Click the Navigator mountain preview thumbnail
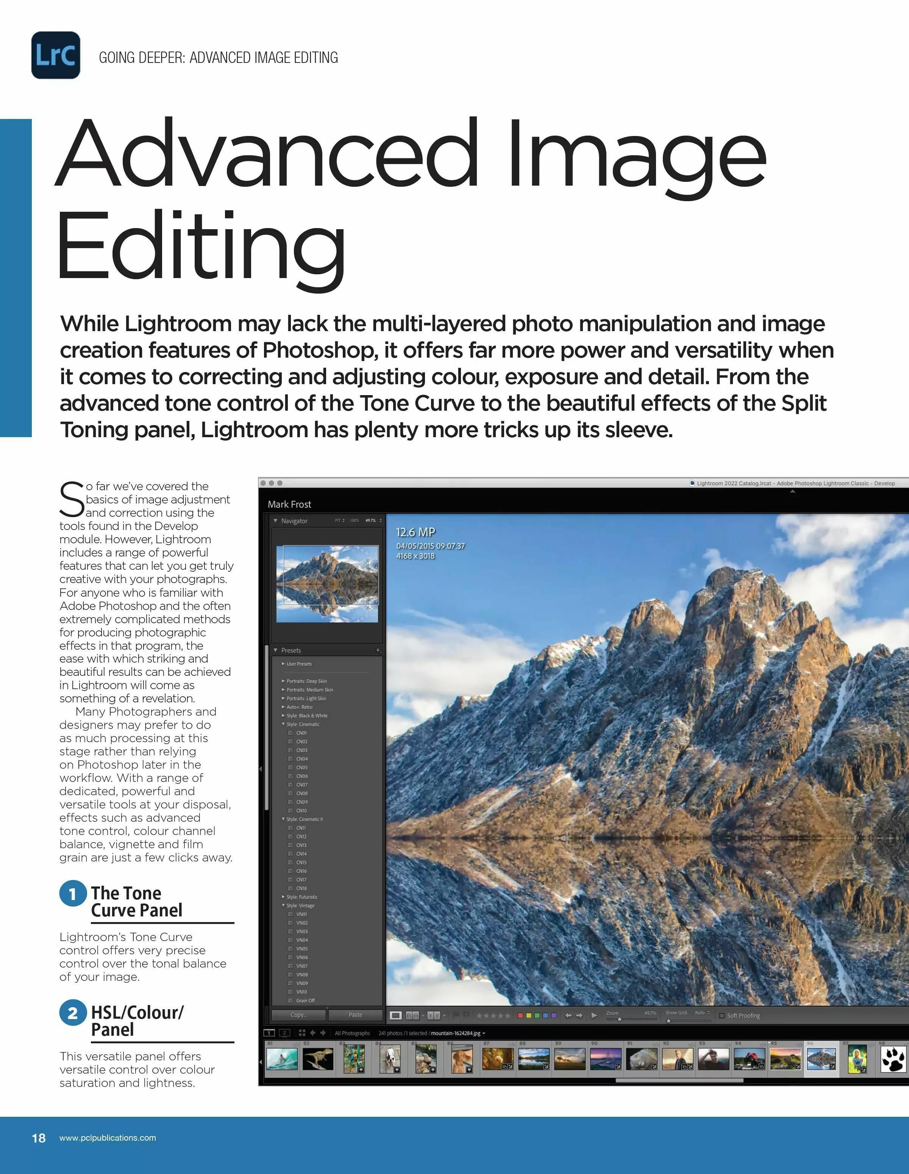 [327, 584]
